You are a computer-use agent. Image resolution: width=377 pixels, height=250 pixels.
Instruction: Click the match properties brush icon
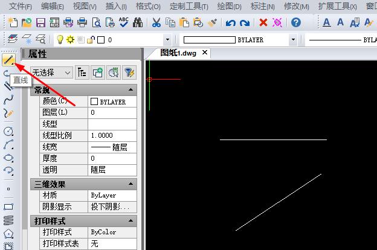coord(212,22)
